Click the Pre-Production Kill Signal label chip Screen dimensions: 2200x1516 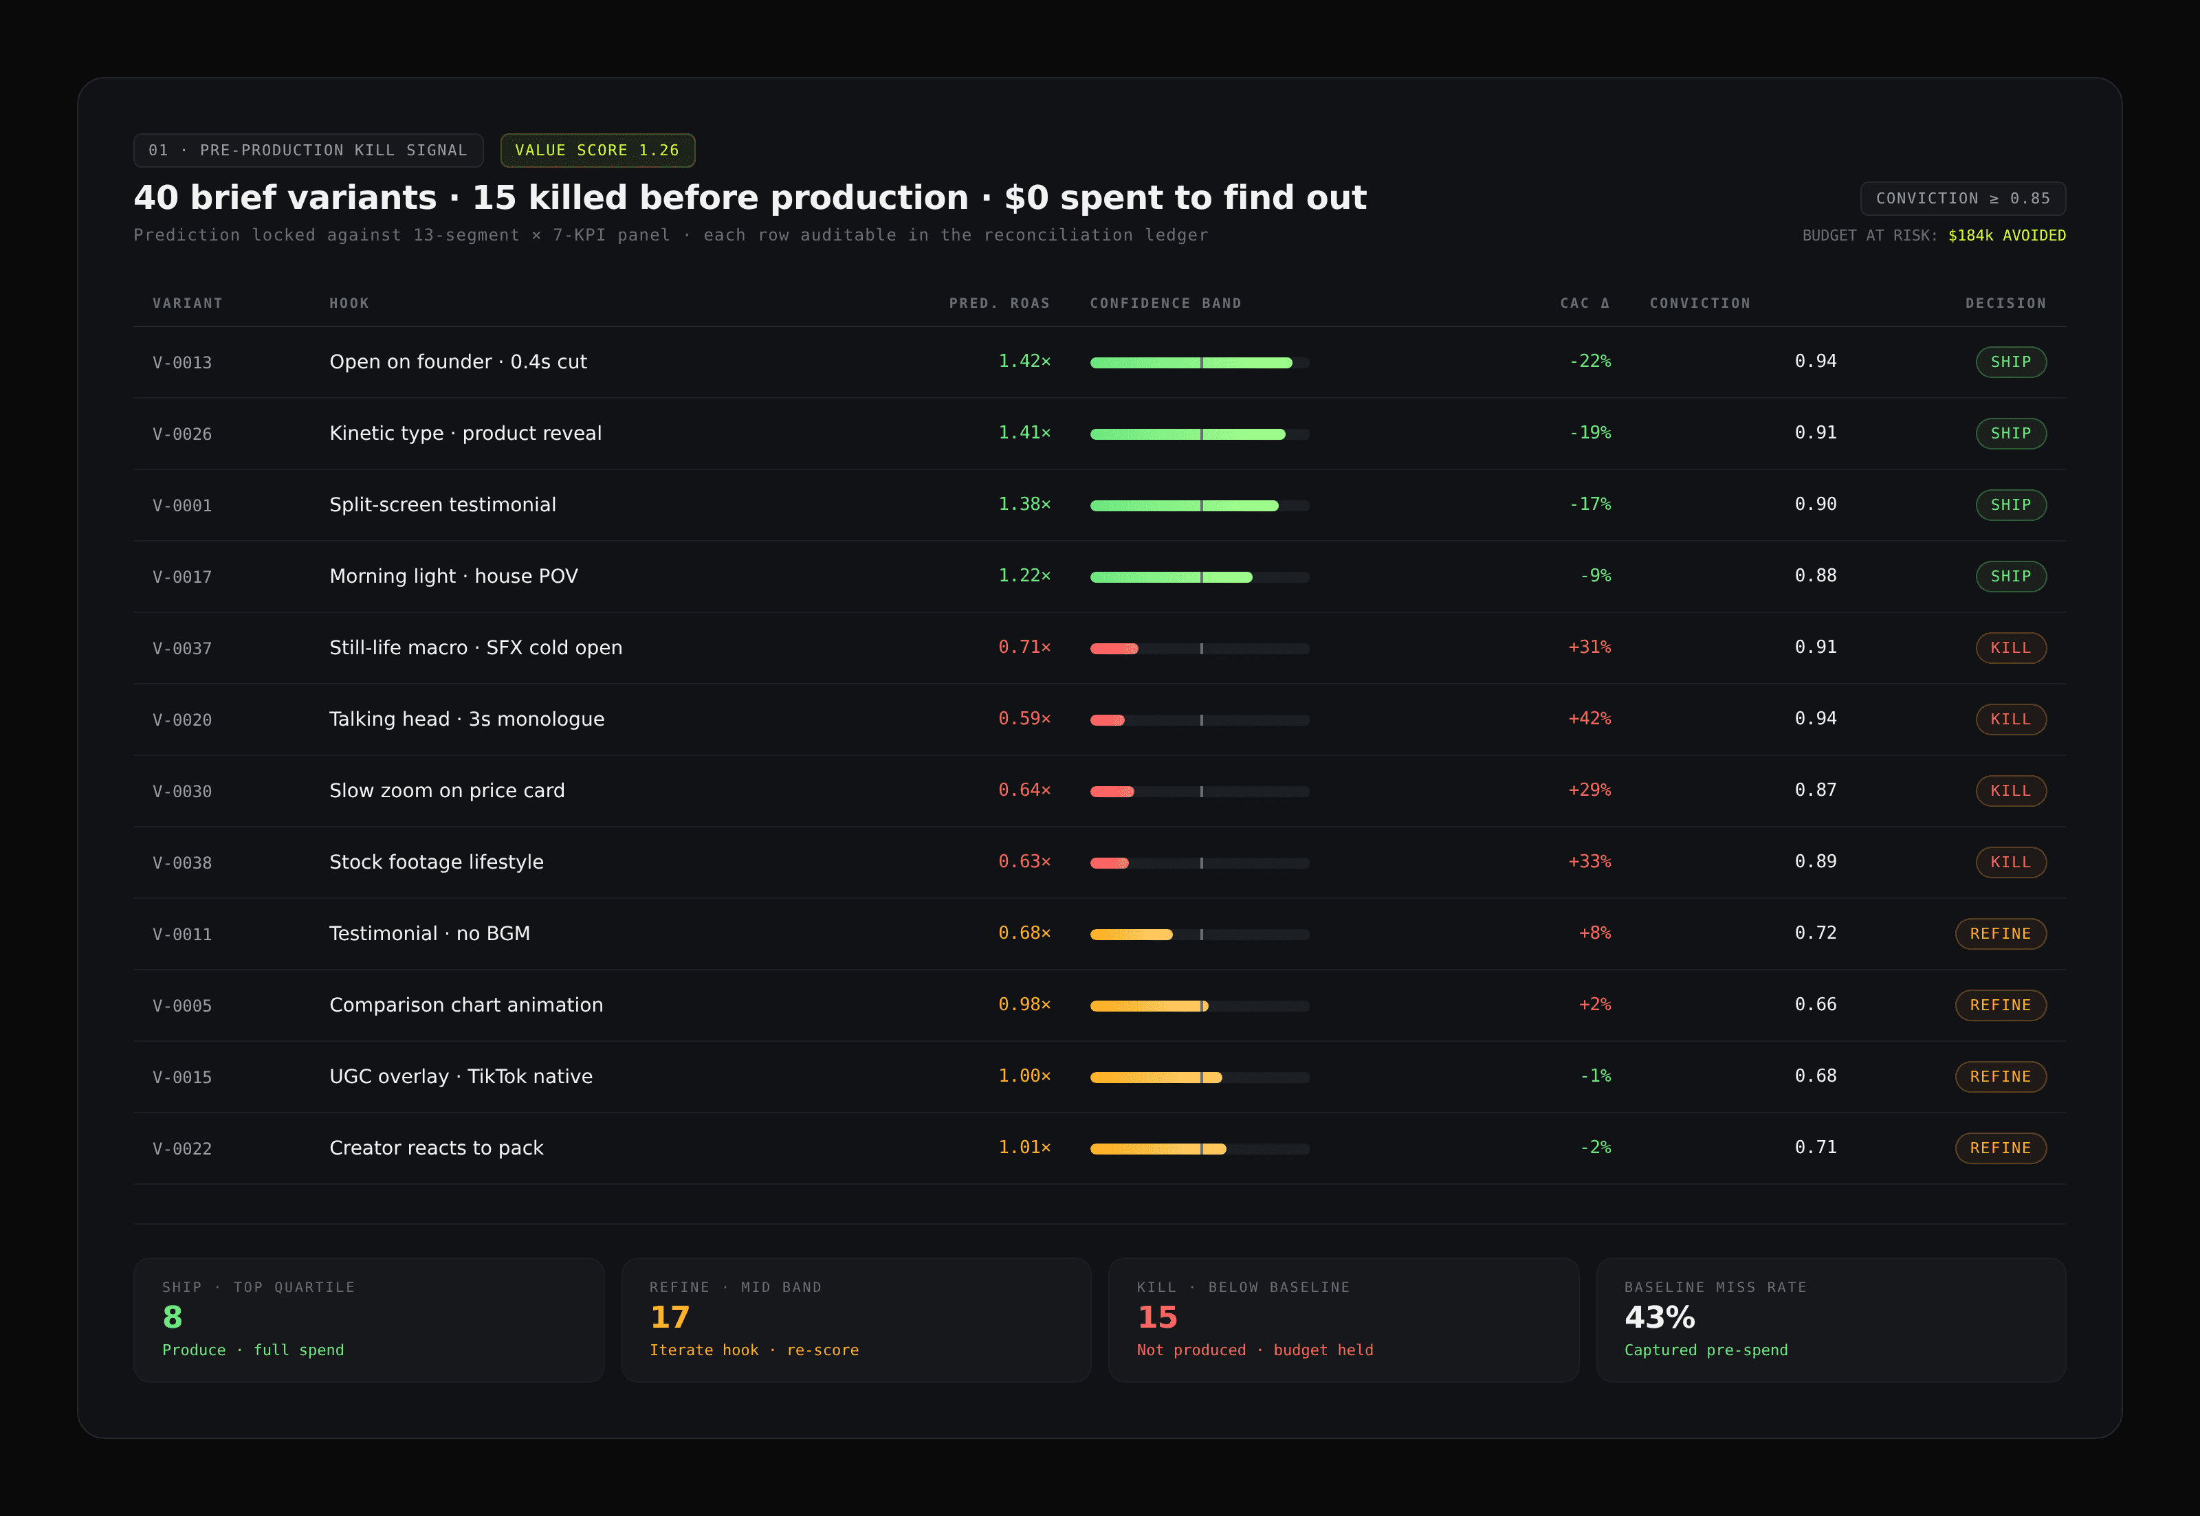pyautogui.click(x=308, y=150)
